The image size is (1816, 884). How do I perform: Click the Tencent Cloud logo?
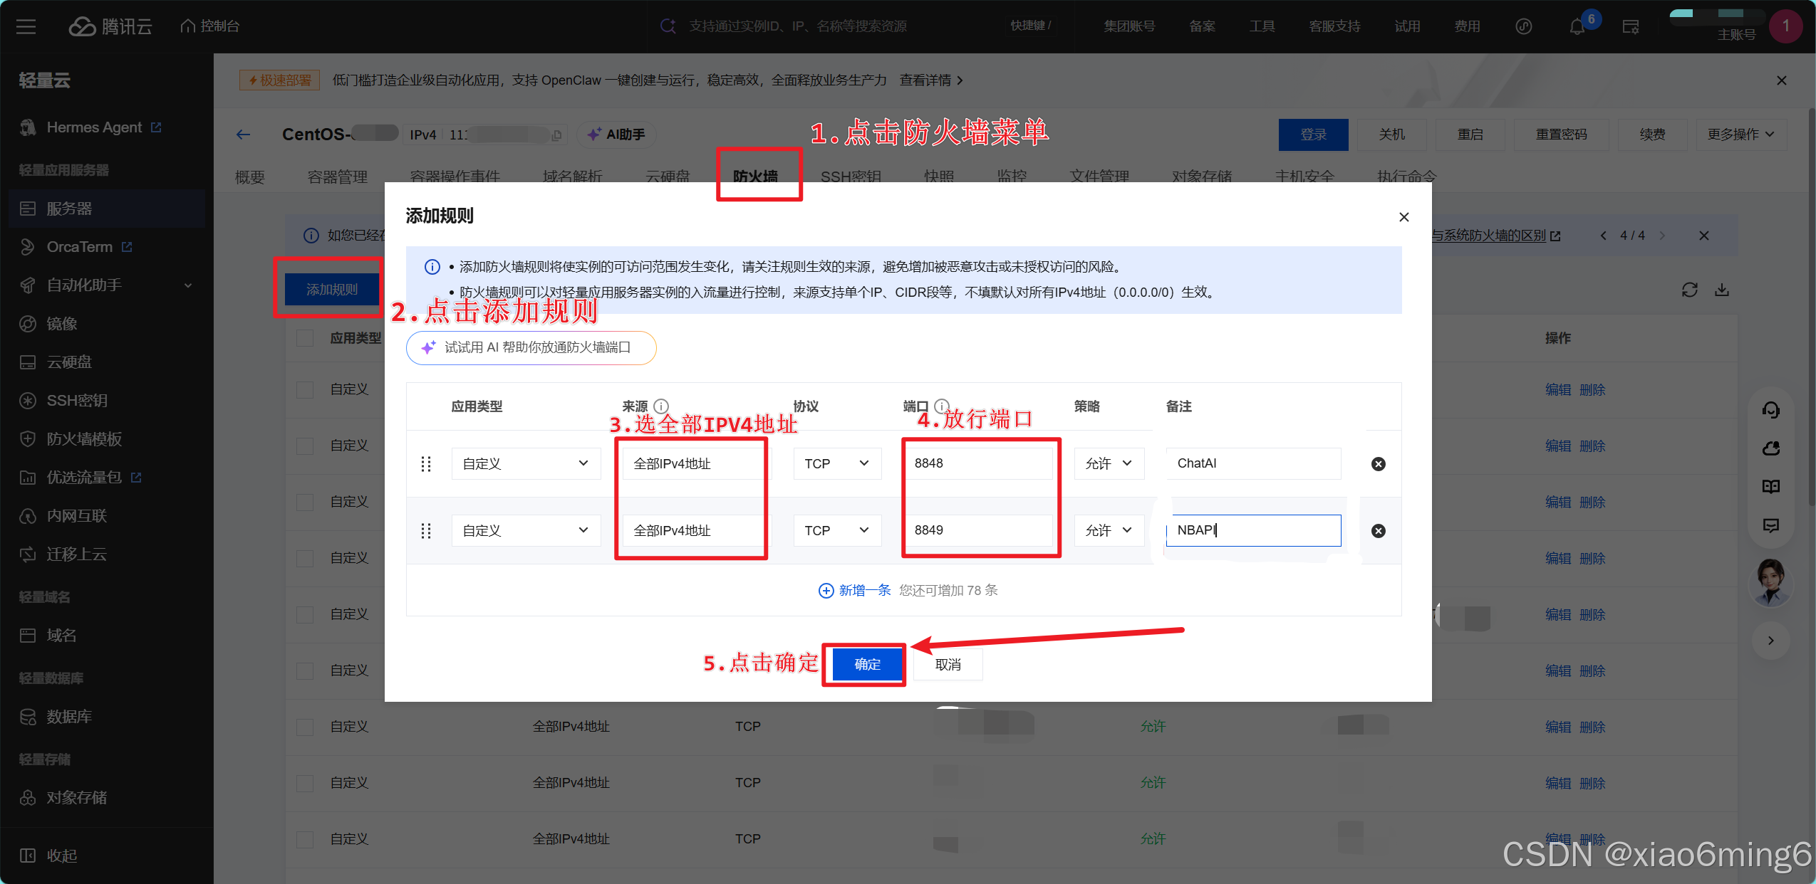[x=110, y=26]
